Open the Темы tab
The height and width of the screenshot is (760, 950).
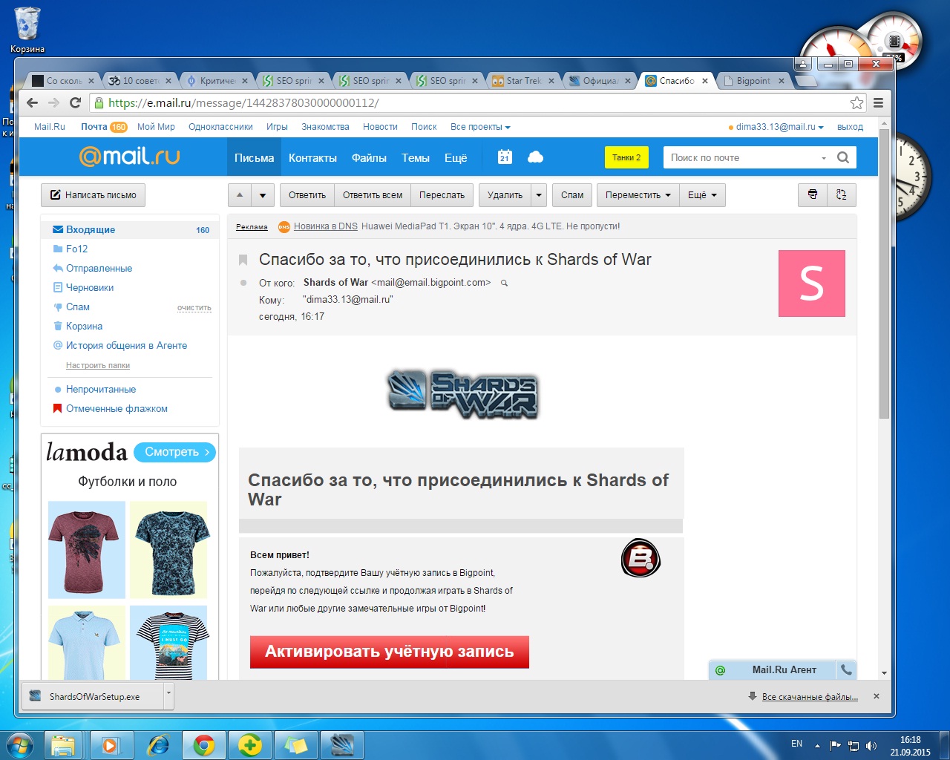[x=416, y=157]
